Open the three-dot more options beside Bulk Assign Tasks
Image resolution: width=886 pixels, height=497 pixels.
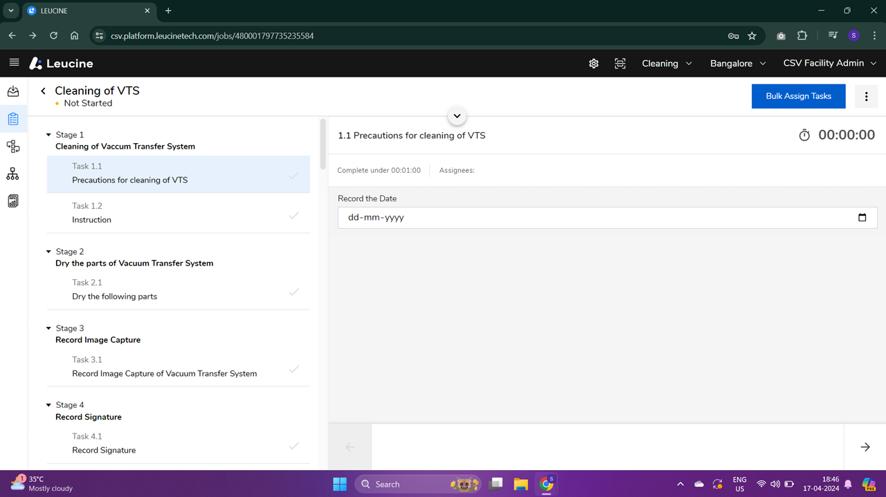[x=866, y=97]
